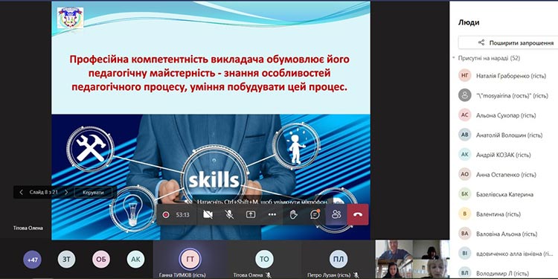
Task: Click the room video feed thumbnail
Action: (412, 260)
